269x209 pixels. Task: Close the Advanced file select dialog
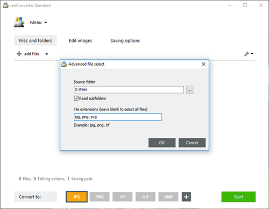click(203, 64)
